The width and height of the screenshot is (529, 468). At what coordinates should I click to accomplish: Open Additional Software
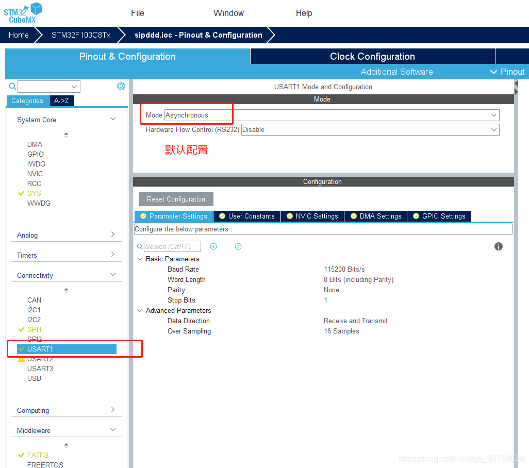click(x=397, y=72)
